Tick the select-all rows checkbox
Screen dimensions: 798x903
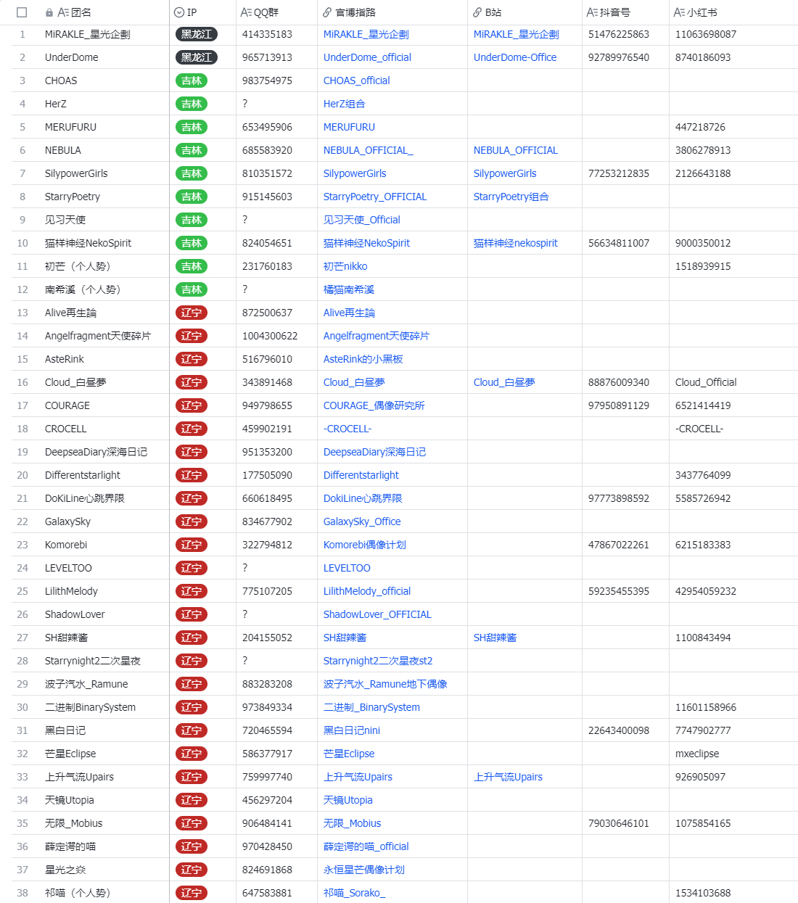[x=22, y=12]
